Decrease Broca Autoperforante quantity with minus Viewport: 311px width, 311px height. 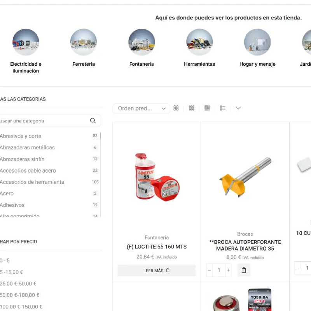tap(210, 270)
